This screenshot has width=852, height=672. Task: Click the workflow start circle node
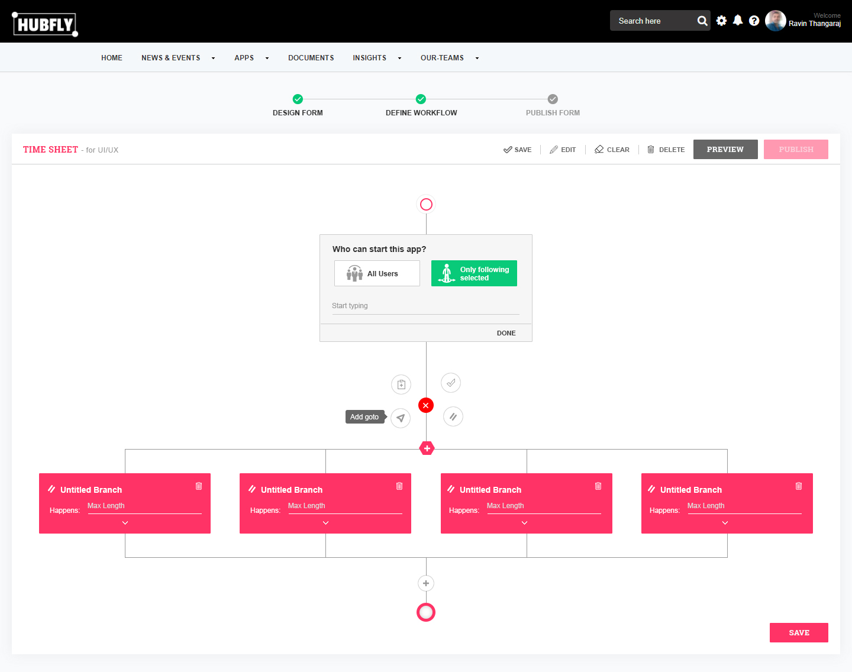(x=426, y=205)
